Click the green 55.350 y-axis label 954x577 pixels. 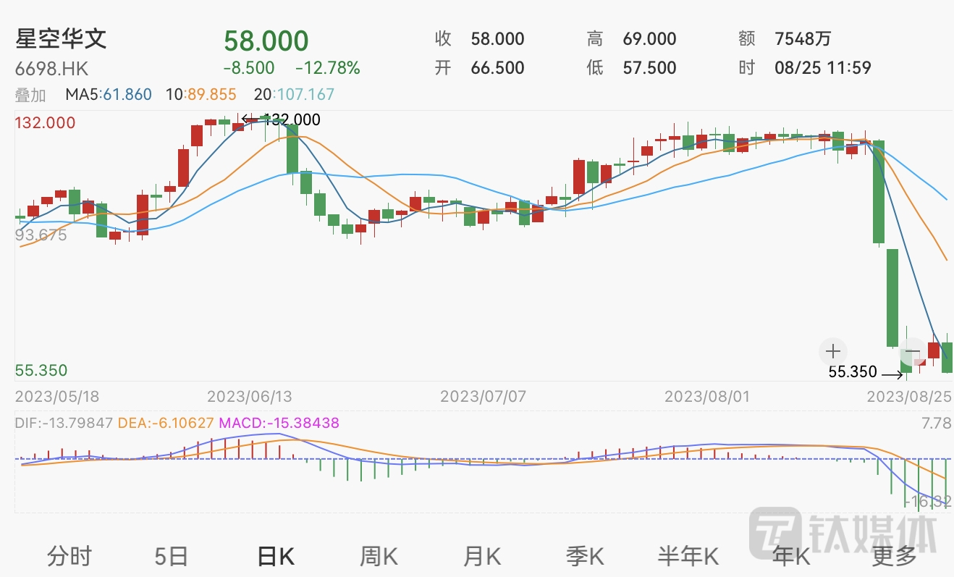coord(41,371)
